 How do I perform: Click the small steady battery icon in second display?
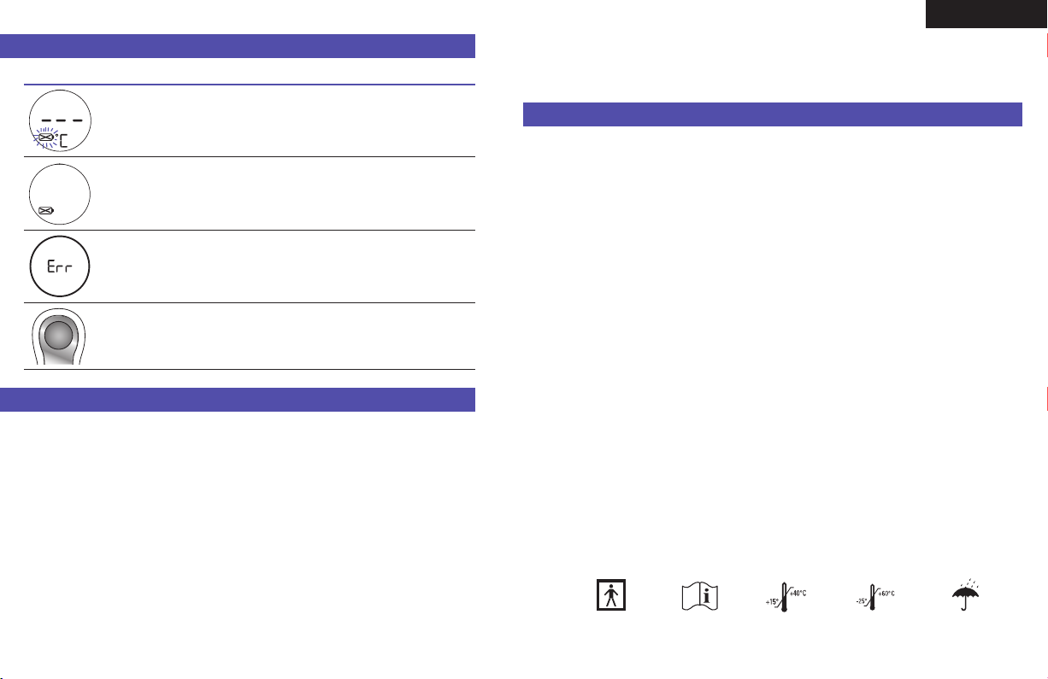click(47, 209)
